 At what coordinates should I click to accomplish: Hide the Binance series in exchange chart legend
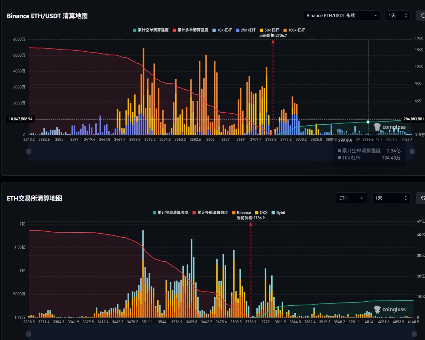point(241,212)
